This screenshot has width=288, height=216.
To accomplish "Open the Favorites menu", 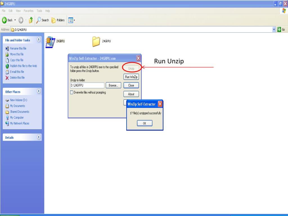I will click(28, 11).
